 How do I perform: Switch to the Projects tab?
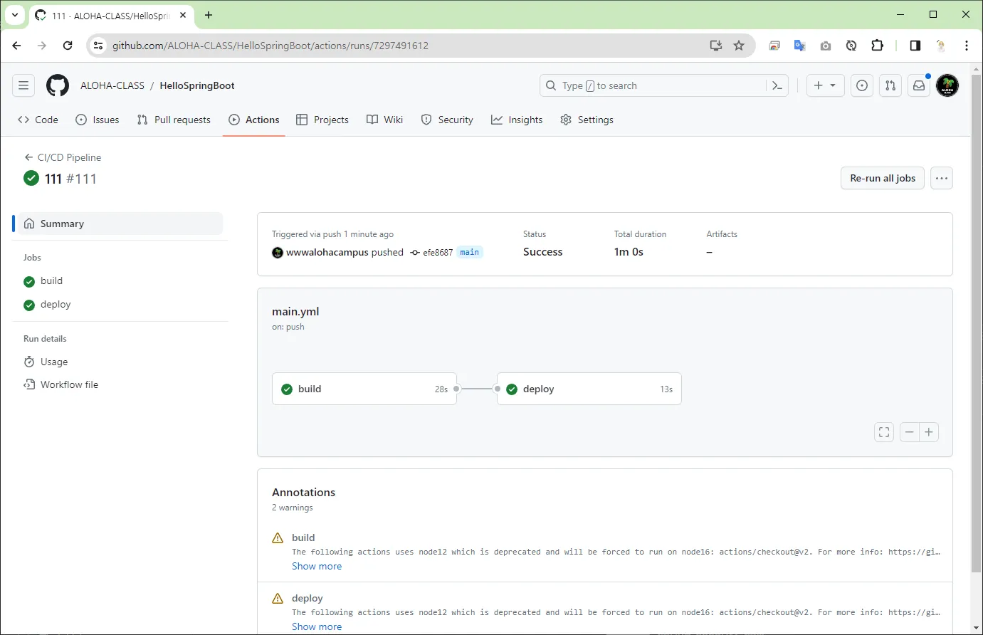point(322,120)
